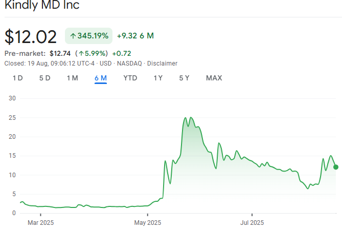Click the active 6 M tab
The image size is (342, 231).
click(x=100, y=78)
